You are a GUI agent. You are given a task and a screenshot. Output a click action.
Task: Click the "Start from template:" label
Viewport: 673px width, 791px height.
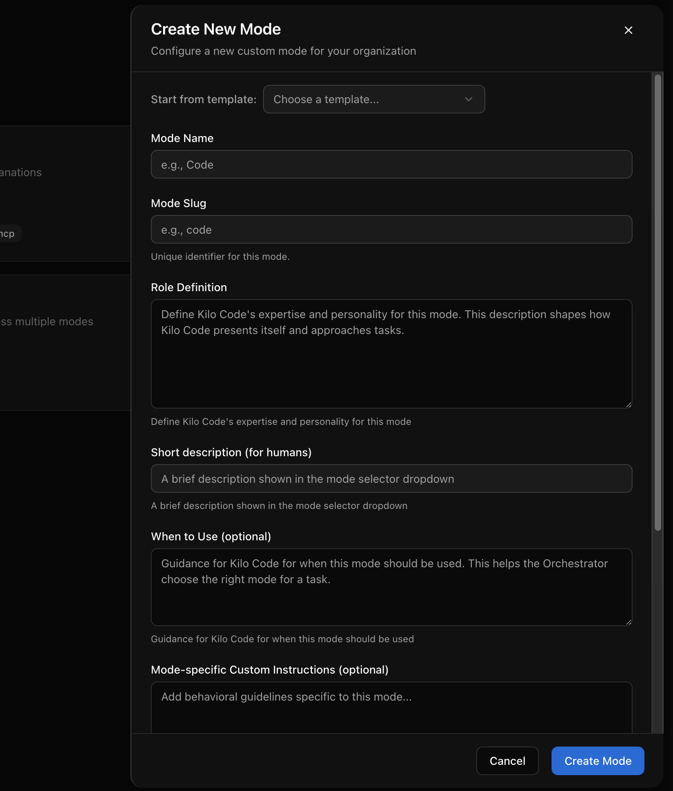[203, 99]
